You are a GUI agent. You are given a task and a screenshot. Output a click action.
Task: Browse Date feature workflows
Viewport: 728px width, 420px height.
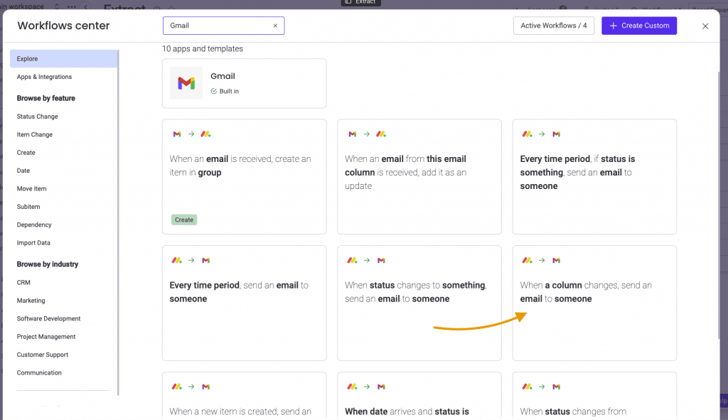point(23,171)
